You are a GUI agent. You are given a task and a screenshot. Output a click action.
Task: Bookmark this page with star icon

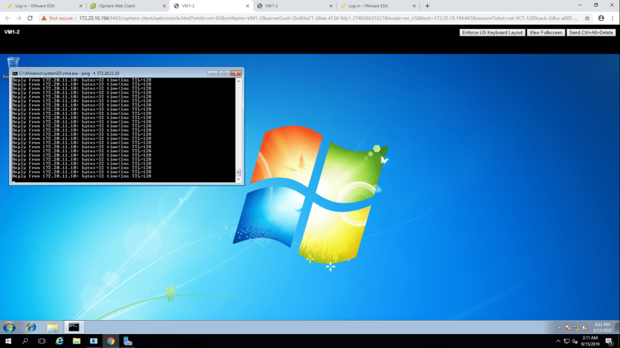(587, 18)
